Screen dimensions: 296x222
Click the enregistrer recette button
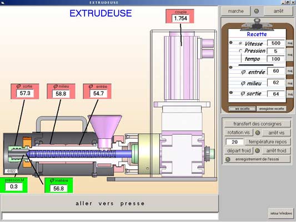272,109
